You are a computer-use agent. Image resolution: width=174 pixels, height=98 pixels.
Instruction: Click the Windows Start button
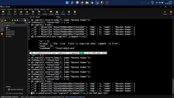[67, 3]
